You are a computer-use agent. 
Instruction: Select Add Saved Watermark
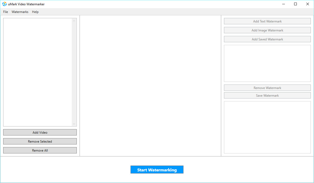click(267, 39)
